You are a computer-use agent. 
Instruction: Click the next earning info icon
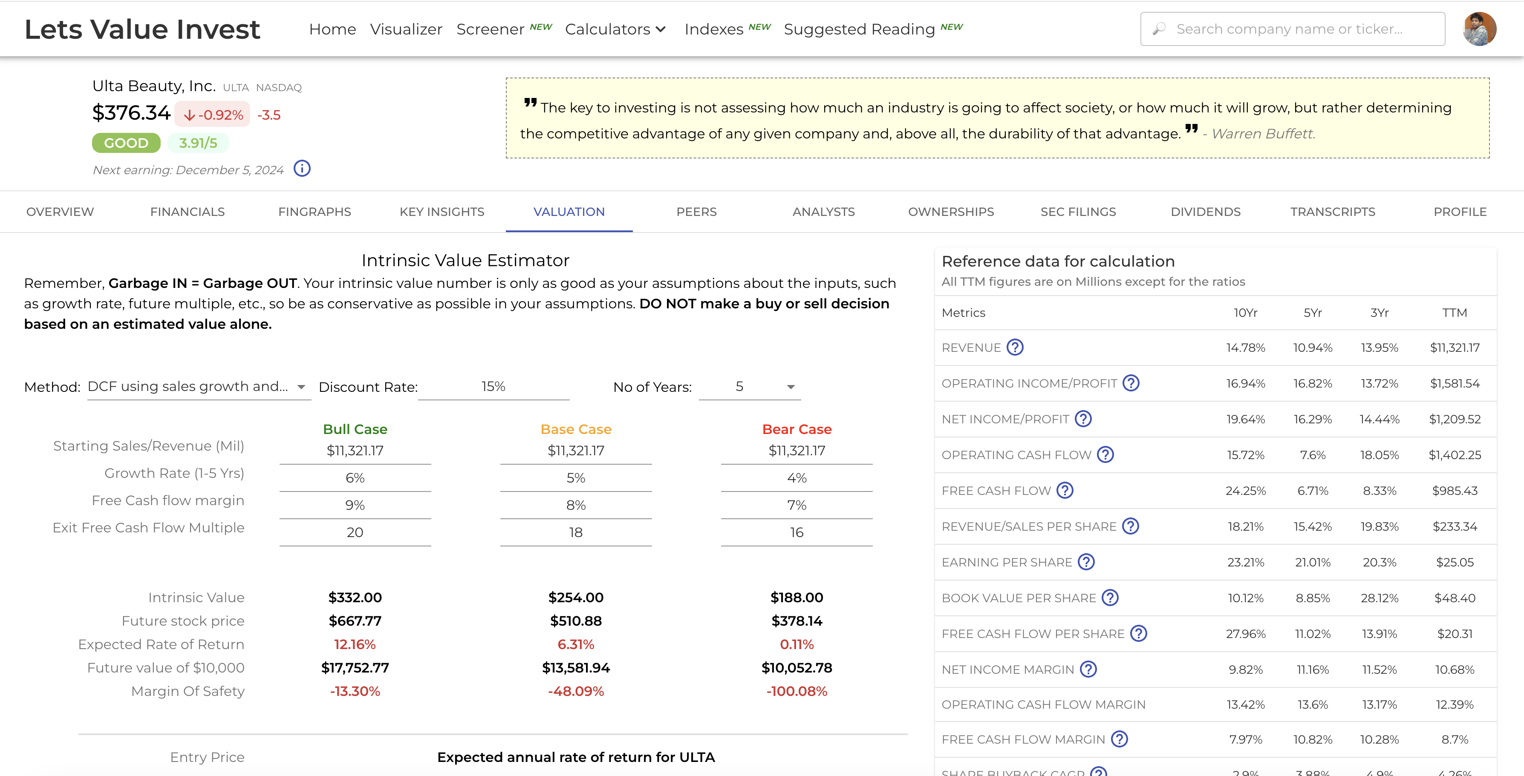click(x=302, y=169)
